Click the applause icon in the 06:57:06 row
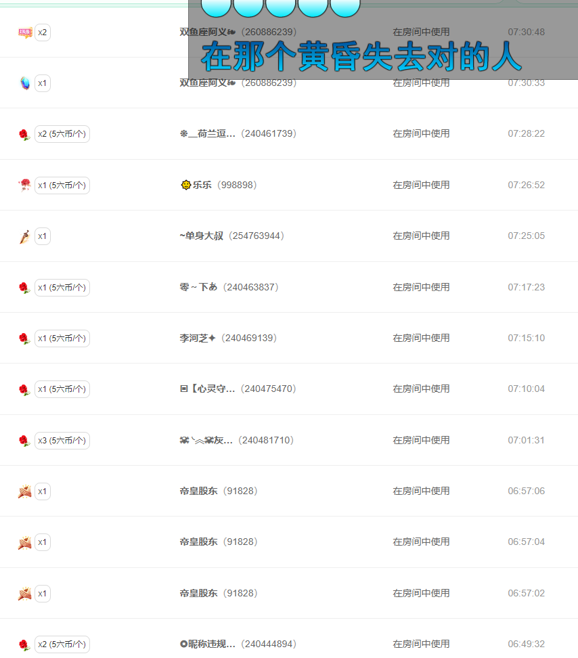The width and height of the screenshot is (578, 658). pos(25,491)
